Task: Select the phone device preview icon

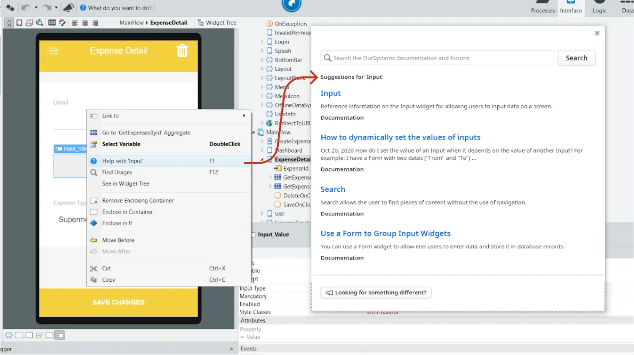Action: [9, 22]
